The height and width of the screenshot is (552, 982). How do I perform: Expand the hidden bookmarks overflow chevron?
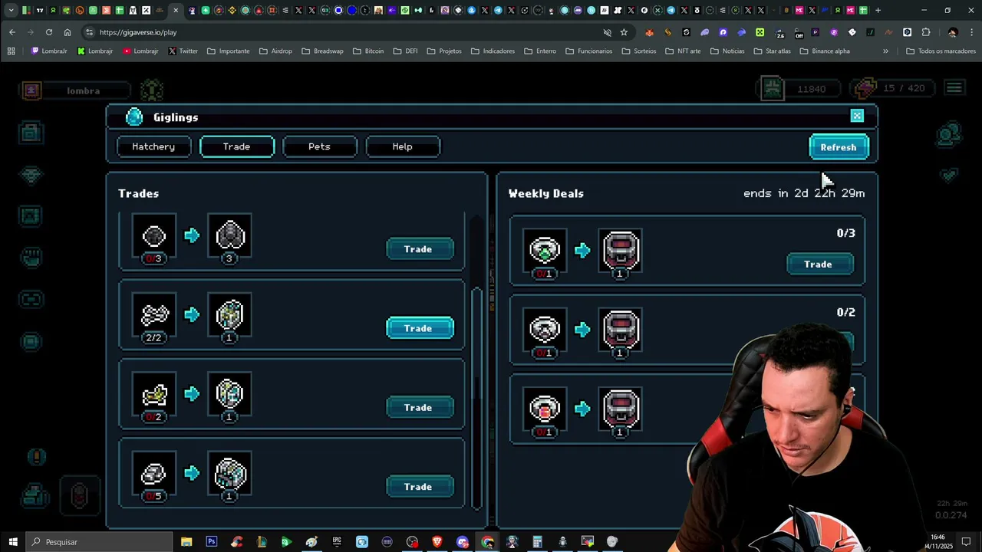[885, 51]
